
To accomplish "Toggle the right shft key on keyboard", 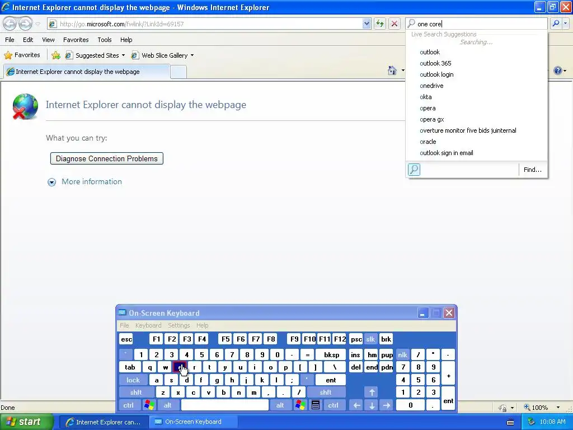I will click(x=326, y=392).
